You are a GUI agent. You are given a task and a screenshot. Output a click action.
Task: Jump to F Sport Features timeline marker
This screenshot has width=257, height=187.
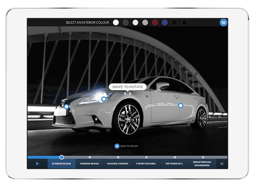coord(146,157)
